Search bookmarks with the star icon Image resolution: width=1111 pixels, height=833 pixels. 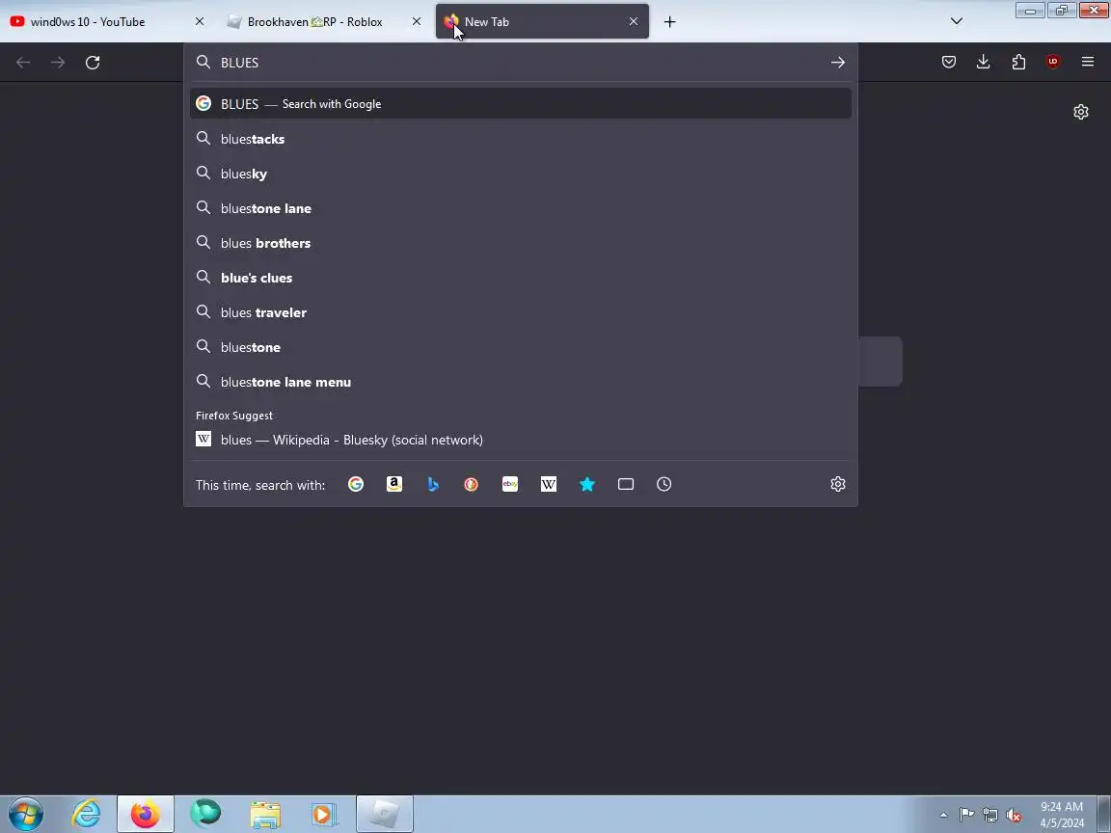click(586, 484)
